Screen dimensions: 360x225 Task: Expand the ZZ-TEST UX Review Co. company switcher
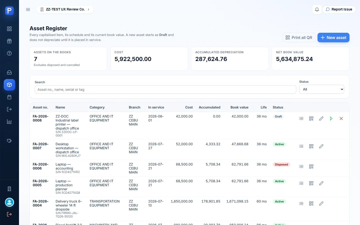click(x=65, y=9)
